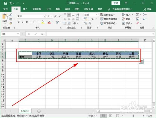The height and width of the screenshot is (118, 156).
Task: Click the column K header
Action: [x=145, y=40]
